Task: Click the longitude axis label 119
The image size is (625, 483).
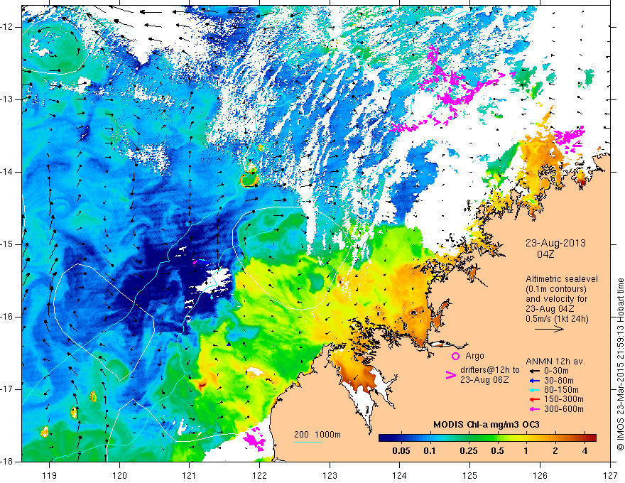Action: pyautogui.click(x=50, y=475)
